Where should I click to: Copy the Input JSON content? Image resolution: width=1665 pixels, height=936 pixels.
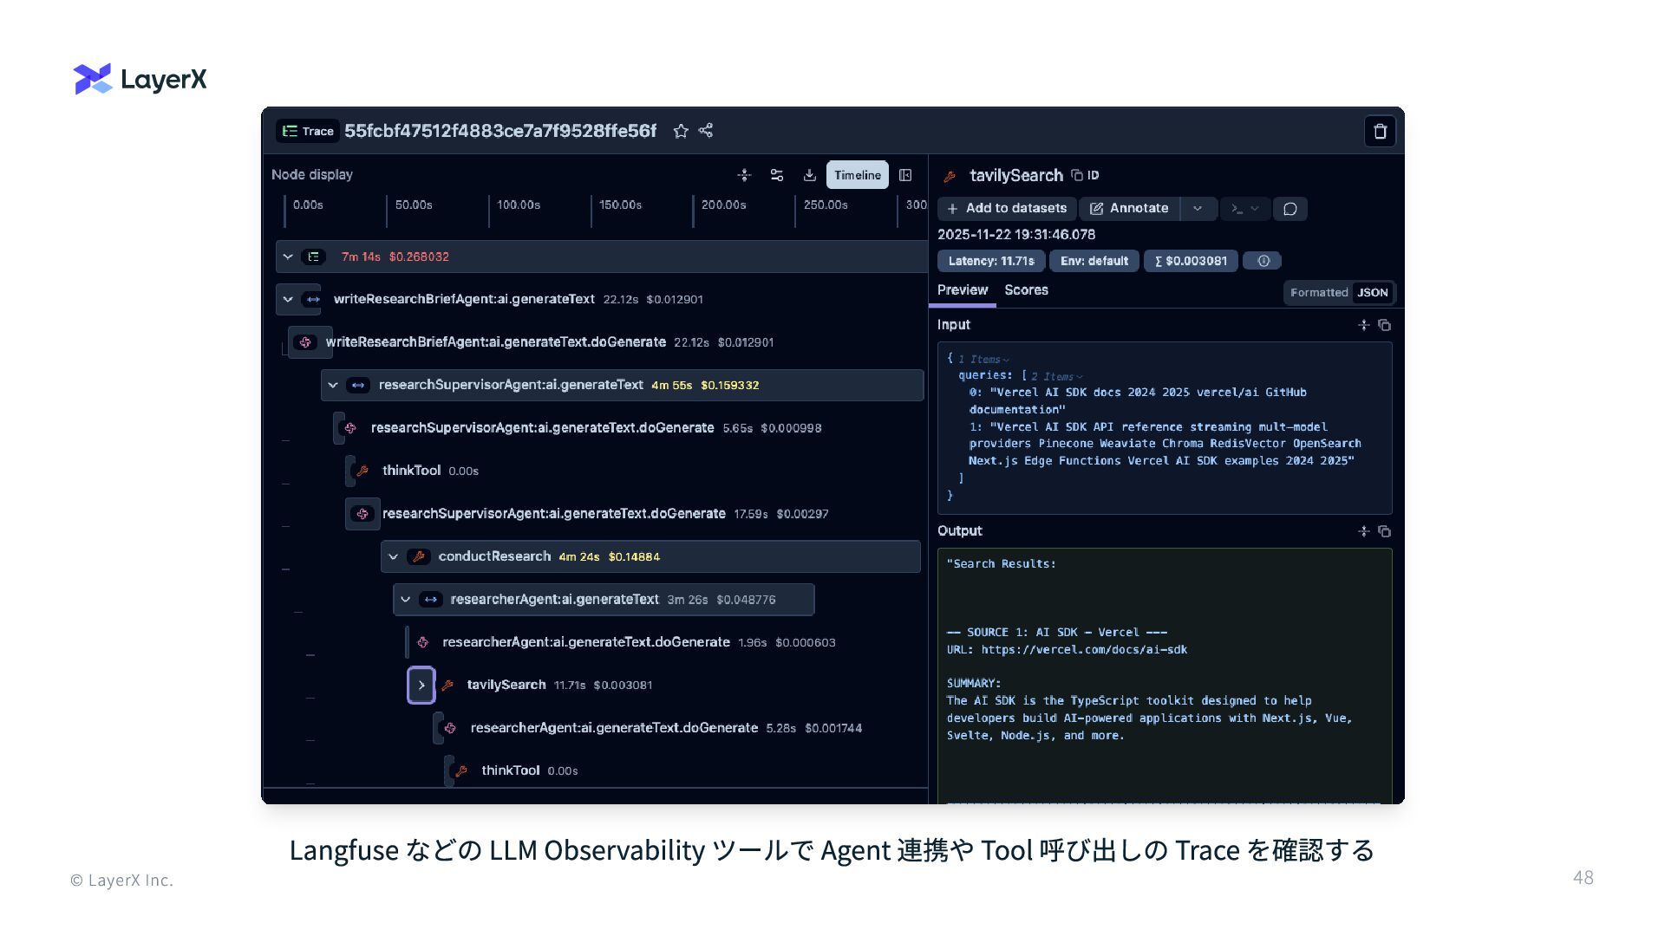click(x=1384, y=325)
